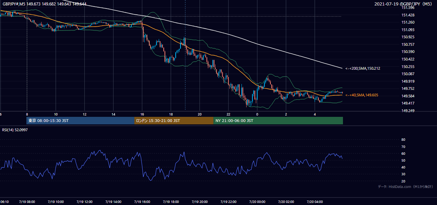Click hour tick 0 under the price chart
The height and width of the screenshot is (205, 437).
point(257,114)
